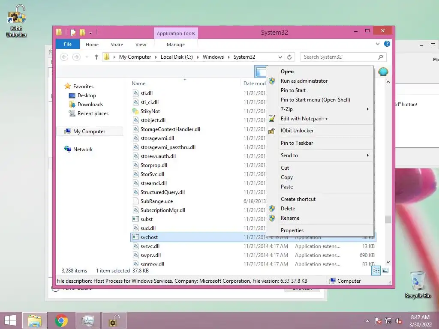Select Downloads under Favorites

click(86, 105)
